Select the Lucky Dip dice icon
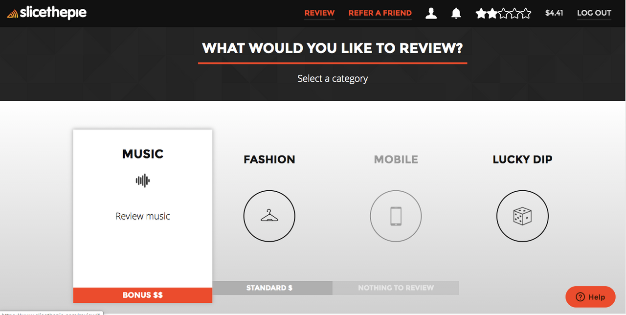626x315 pixels. coord(522,216)
